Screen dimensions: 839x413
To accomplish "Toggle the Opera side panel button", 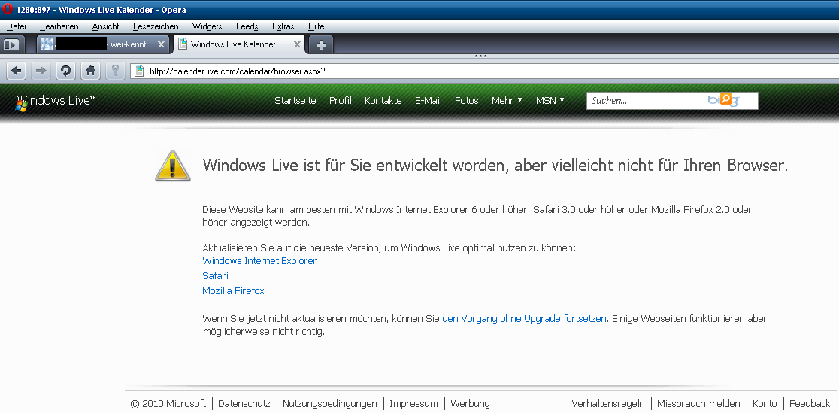I will (11, 45).
